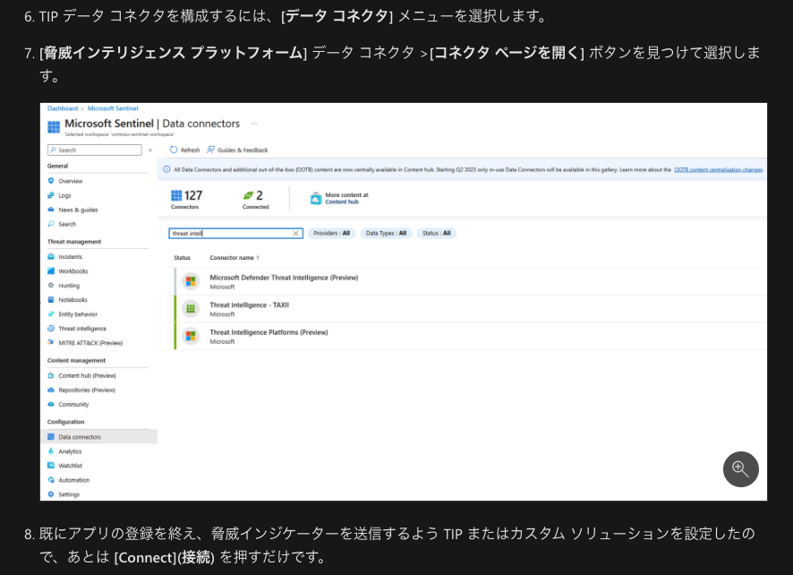Click Threat Intelligence Platforms connector icon
Viewport: 793px width, 575px height.
[191, 336]
